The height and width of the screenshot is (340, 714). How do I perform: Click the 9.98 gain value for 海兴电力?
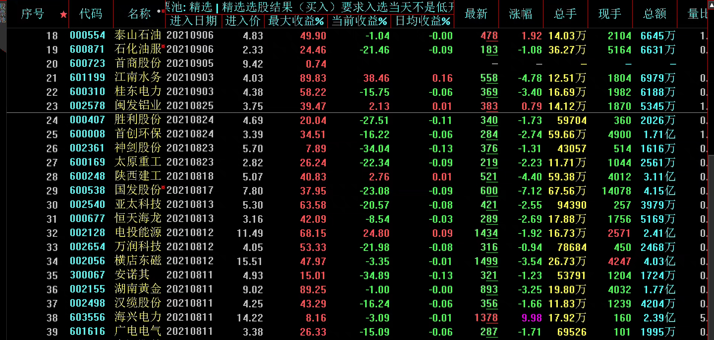pos(531,318)
